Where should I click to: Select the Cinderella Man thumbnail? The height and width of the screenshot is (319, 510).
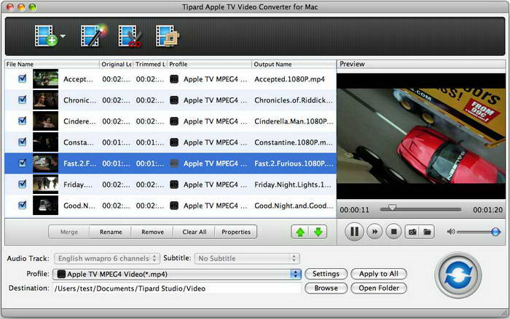45,121
